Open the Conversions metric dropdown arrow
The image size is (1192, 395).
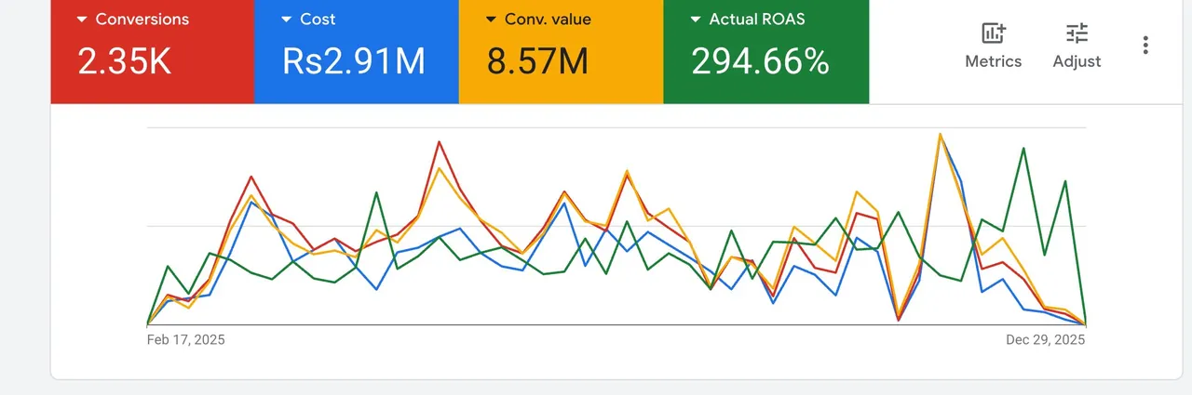point(82,20)
